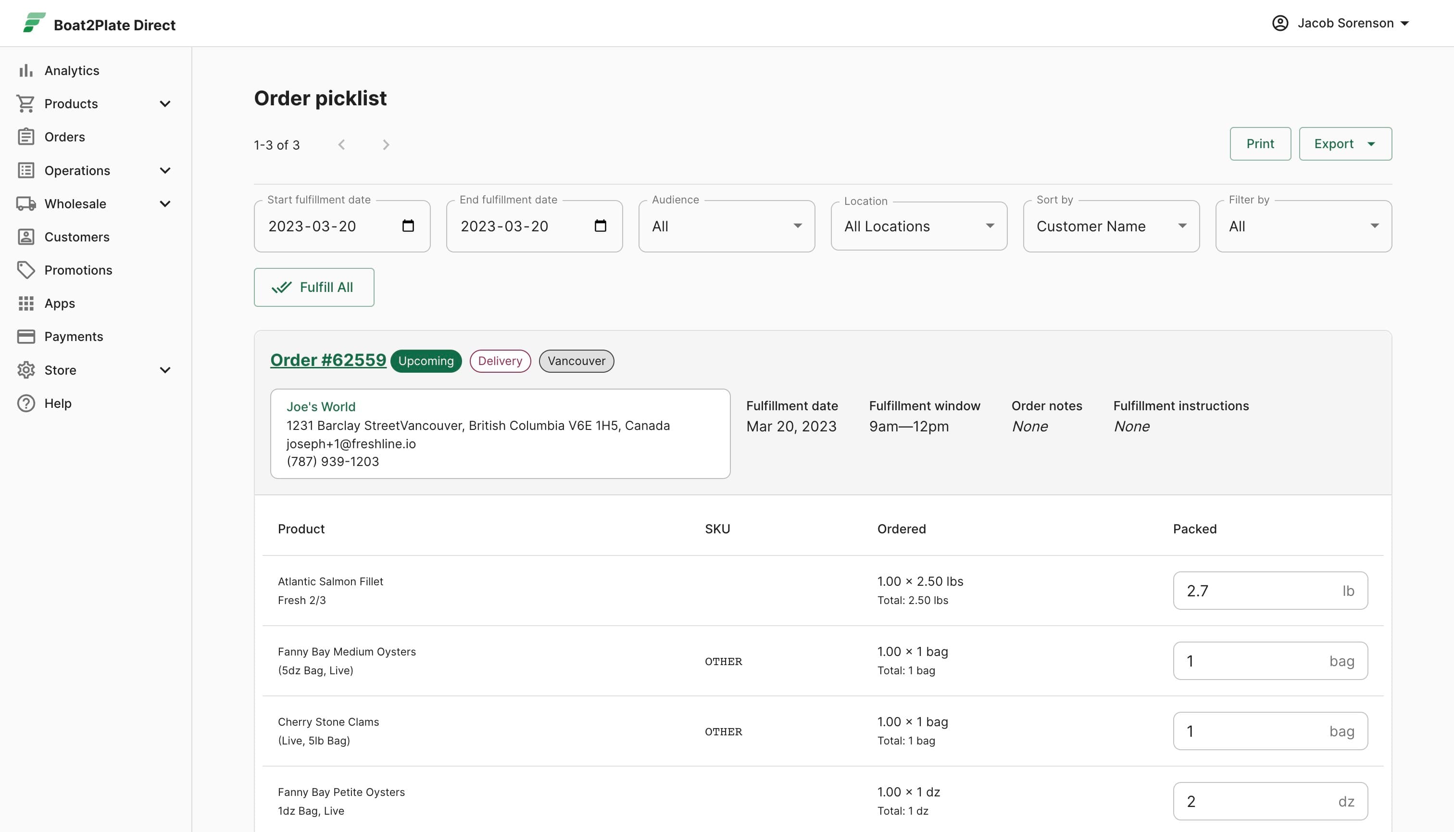Open the Order #62559 link

pos(328,360)
